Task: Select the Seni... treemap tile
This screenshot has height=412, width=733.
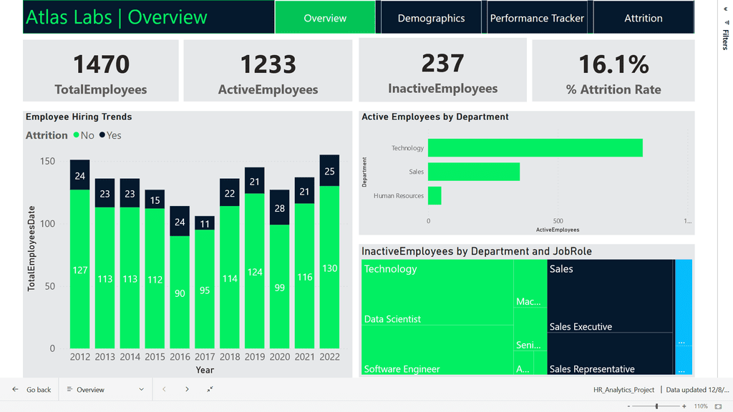Action: 530,330
